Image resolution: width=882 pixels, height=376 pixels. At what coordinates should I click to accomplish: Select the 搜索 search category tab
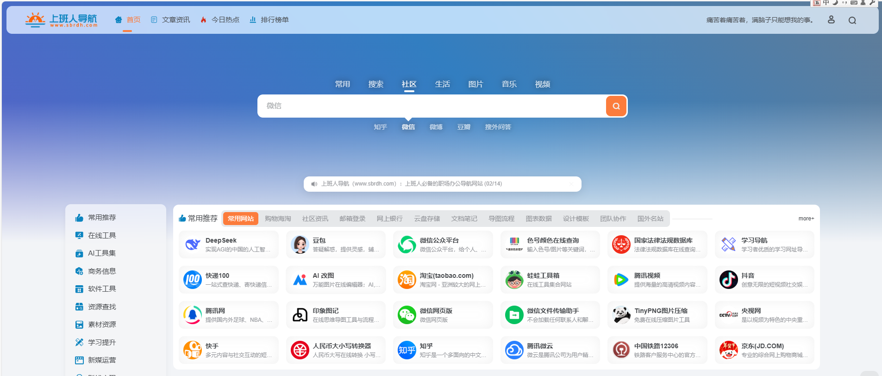pyautogui.click(x=376, y=84)
